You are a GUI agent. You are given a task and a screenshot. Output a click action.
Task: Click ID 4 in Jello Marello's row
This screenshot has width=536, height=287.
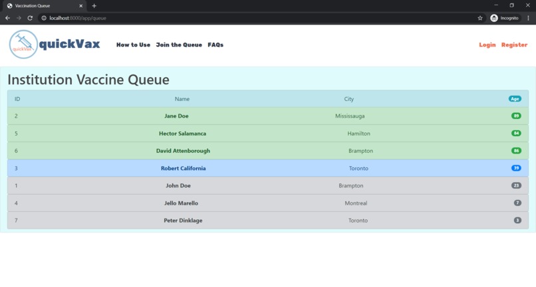(x=16, y=203)
